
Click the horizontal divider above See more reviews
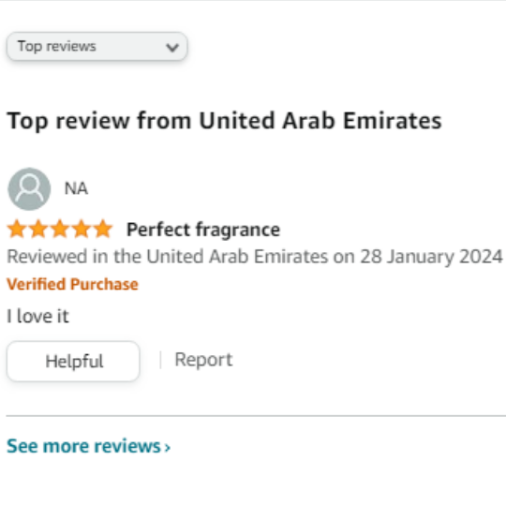tap(256, 416)
